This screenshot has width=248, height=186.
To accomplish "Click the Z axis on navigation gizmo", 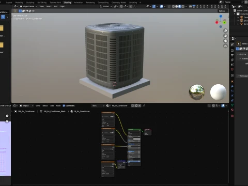I will 221,16.
